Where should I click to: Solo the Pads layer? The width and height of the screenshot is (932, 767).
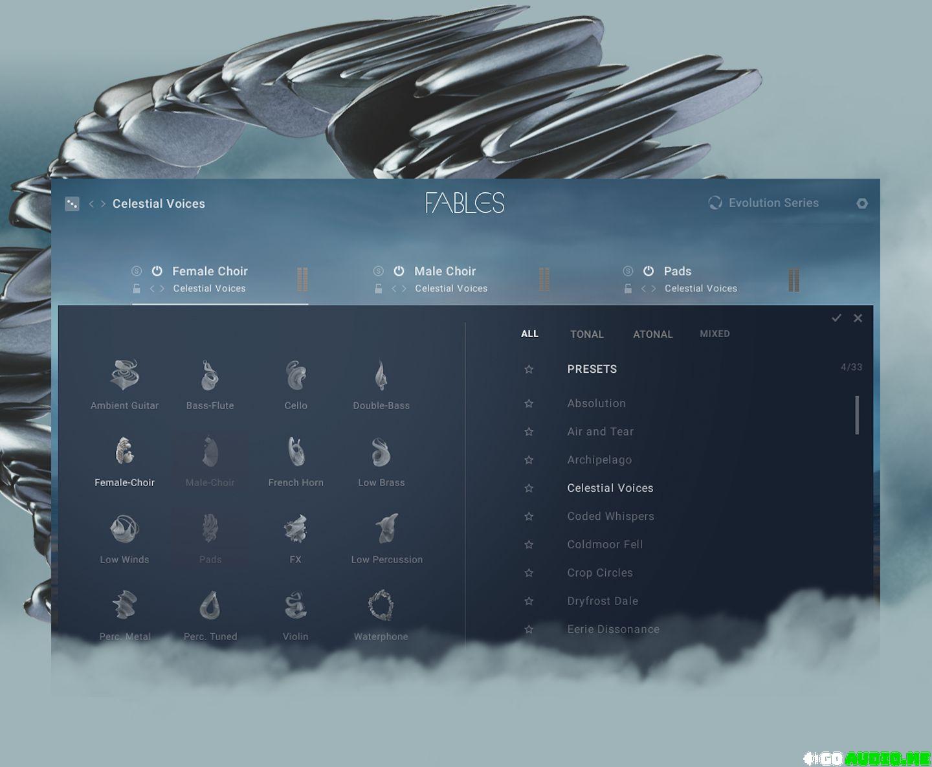point(628,271)
